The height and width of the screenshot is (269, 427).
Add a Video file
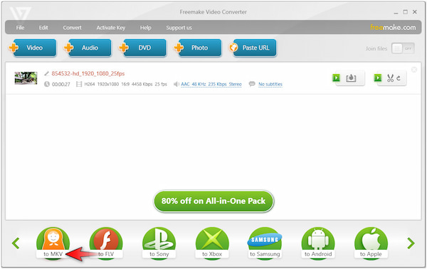point(33,48)
